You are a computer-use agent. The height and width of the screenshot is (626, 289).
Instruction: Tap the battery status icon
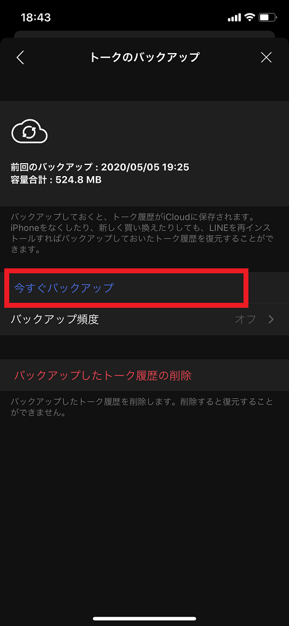(x=268, y=18)
